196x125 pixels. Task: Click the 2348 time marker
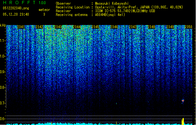click(x=151, y=27)
